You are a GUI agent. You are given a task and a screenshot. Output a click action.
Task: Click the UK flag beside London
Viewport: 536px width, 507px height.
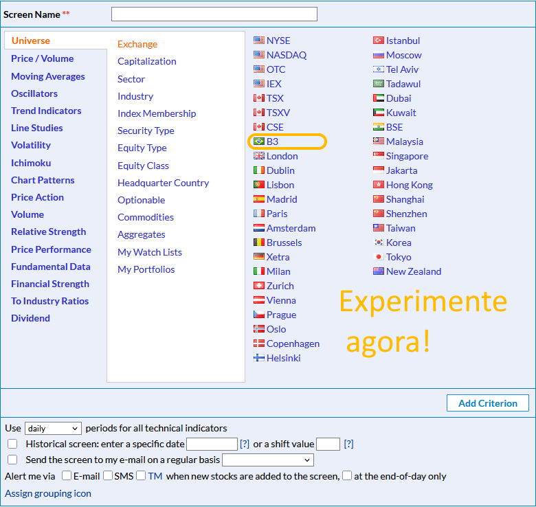[x=259, y=156]
